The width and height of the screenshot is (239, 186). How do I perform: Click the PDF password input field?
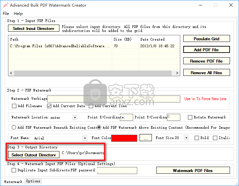click(x=117, y=170)
